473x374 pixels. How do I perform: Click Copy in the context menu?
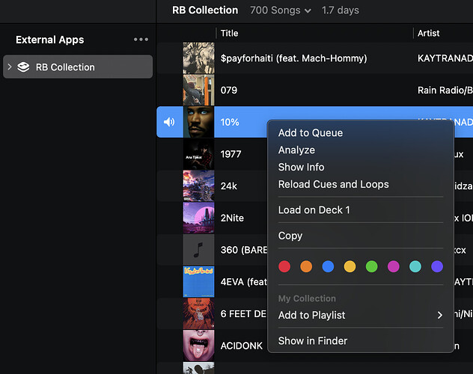pyautogui.click(x=290, y=235)
